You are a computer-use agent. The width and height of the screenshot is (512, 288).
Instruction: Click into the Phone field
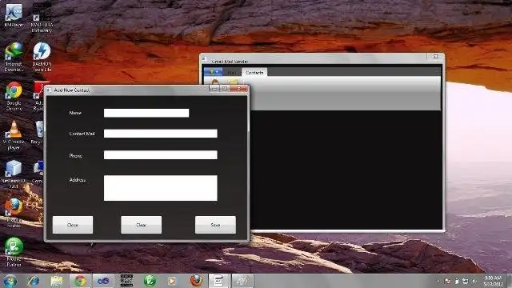click(x=160, y=154)
